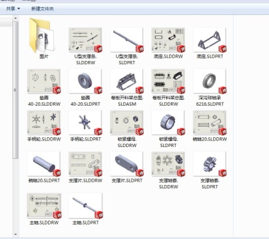Click the file name label 销轴20.SLDDRW

coord(210,139)
